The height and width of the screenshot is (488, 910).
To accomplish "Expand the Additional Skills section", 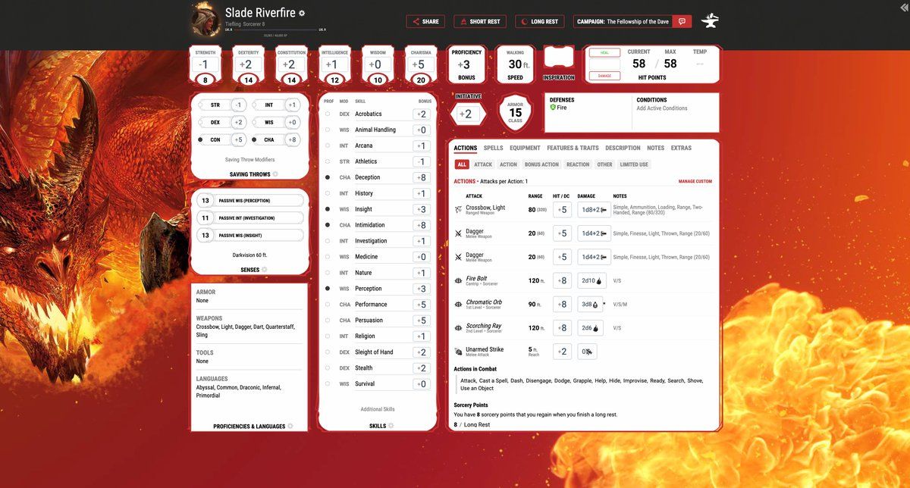I will (x=378, y=409).
